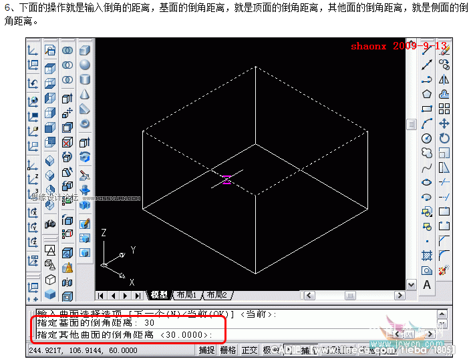Switch to the 模型 model tab
This screenshot has width=475, height=361.
[x=160, y=296]
